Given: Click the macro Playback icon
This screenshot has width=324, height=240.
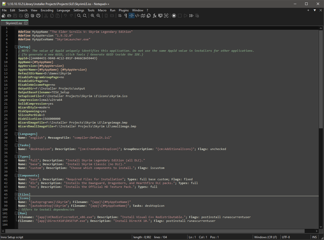Looking at the screenshot, I should pyautogui.click(x=186, y=16).
